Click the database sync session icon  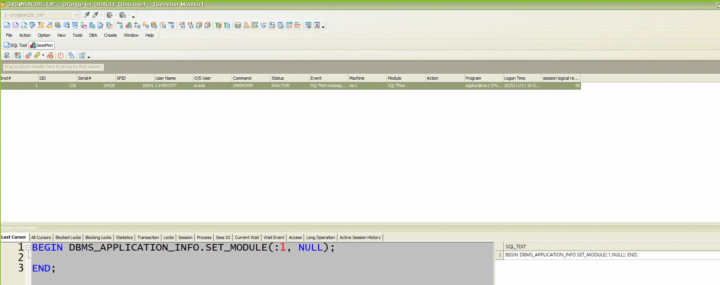point(18,55)
